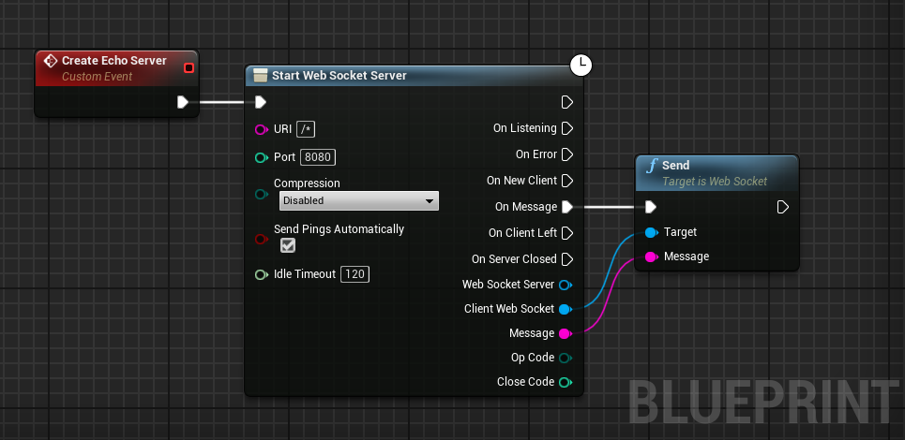Click the Idle Timeout input pin
The width and height of the screenshot is (905, 440).
point(262,274)
